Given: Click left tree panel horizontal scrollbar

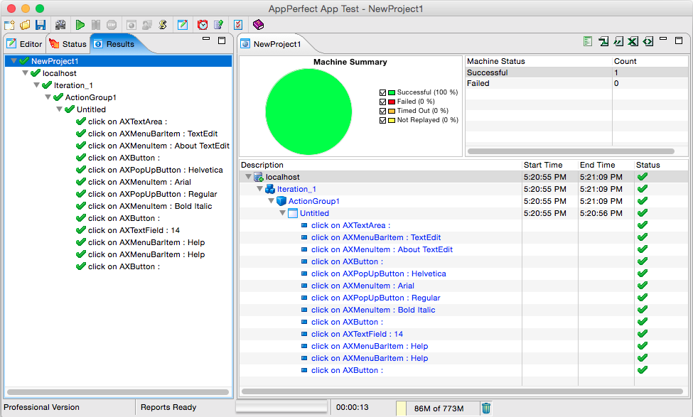Looking at the screenshot, I should pyautogui.click(x=118, y=392).
